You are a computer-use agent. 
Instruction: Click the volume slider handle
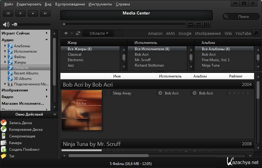pos(15,25)
